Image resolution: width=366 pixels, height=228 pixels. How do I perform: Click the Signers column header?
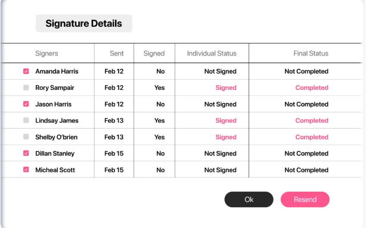click(x=46, y=54)
